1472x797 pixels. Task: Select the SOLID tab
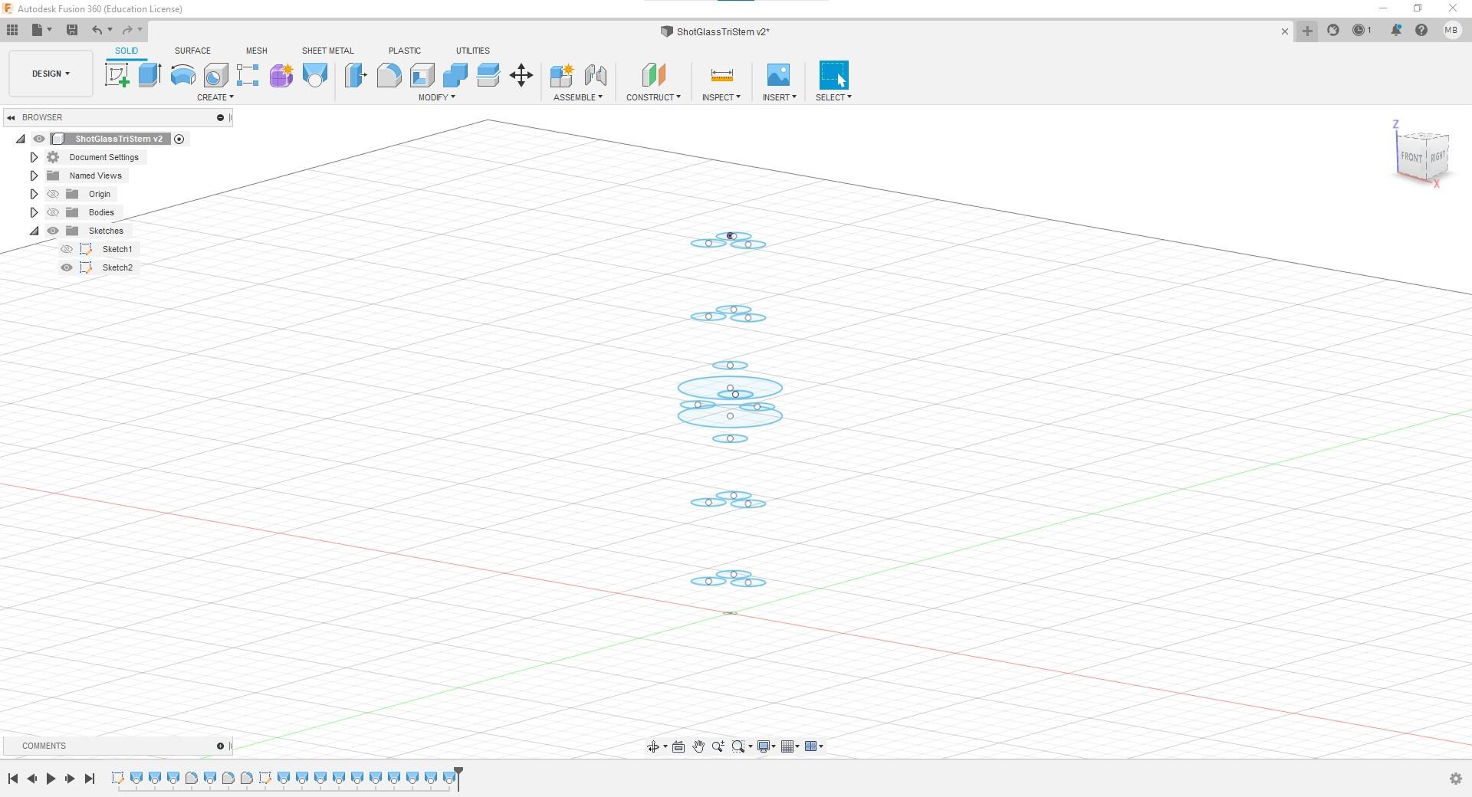click(x=127, y=51)
